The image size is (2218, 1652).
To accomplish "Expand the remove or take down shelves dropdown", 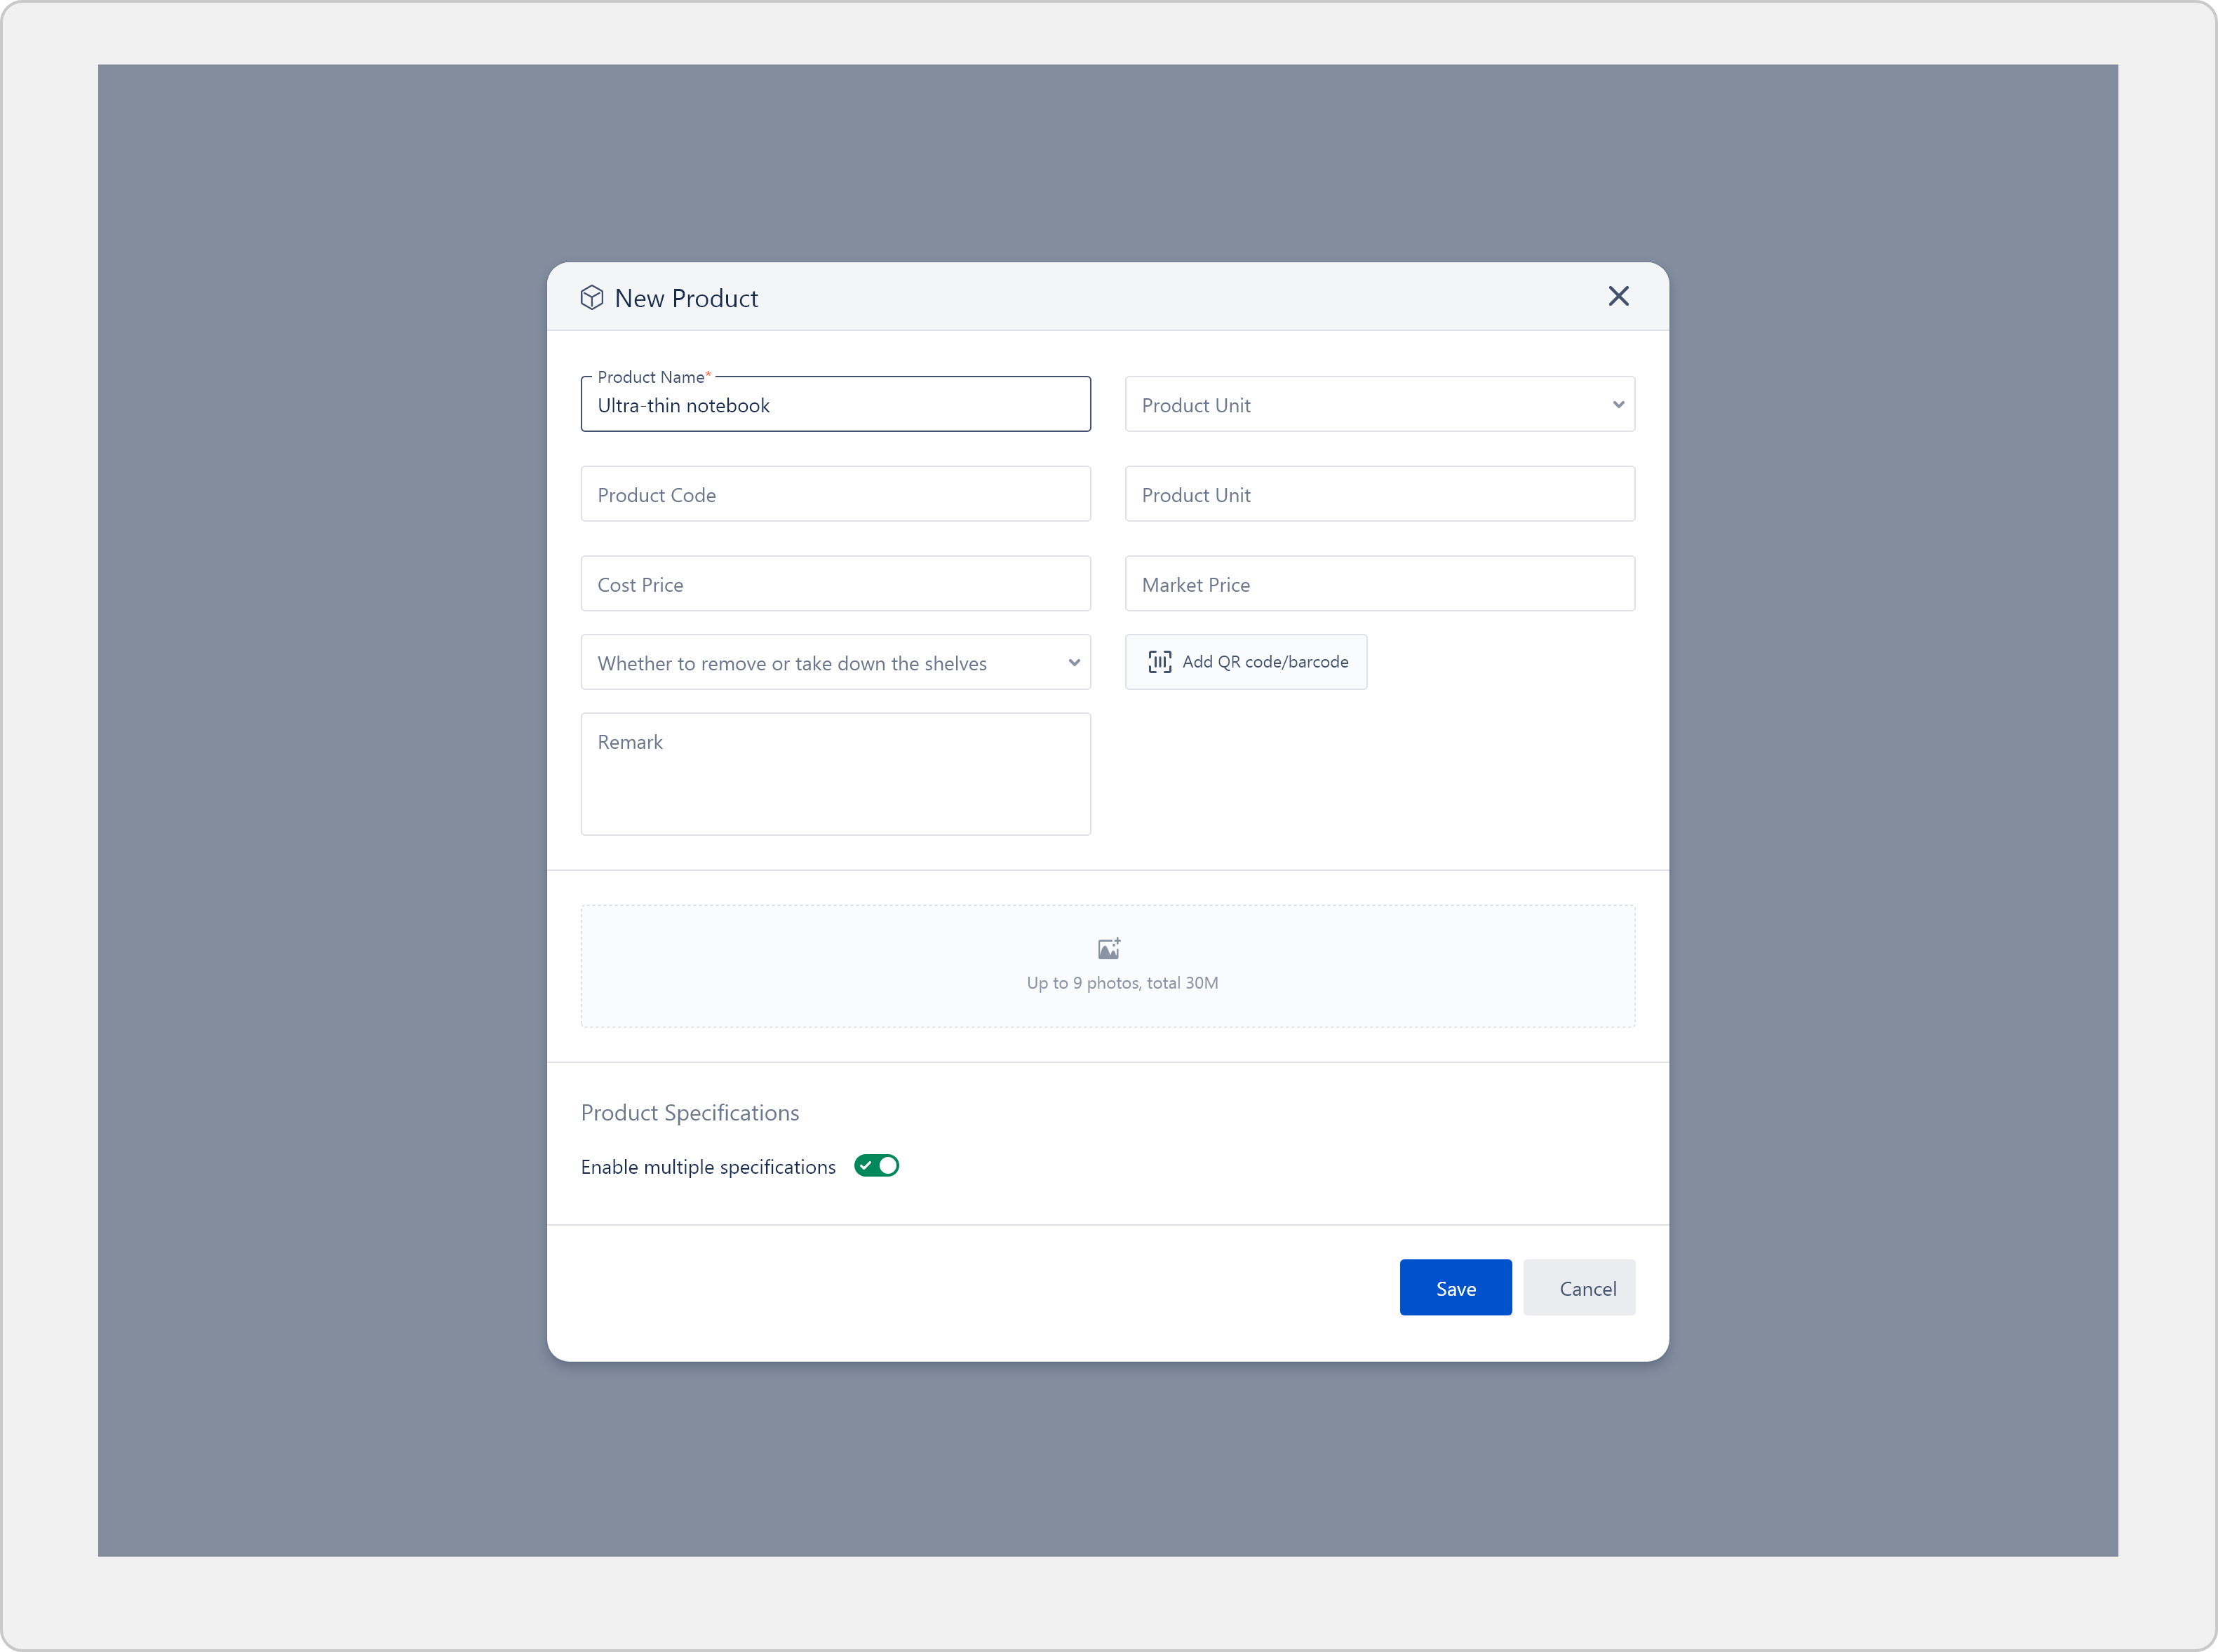I will click(x=835, y=662).
